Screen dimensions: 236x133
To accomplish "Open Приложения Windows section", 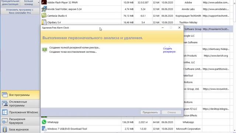I will [x=20, y=112].
